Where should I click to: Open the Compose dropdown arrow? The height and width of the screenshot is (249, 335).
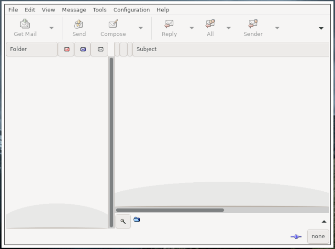(x=141, y=28)
